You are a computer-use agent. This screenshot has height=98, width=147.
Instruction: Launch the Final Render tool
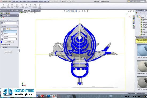point(26,6)
